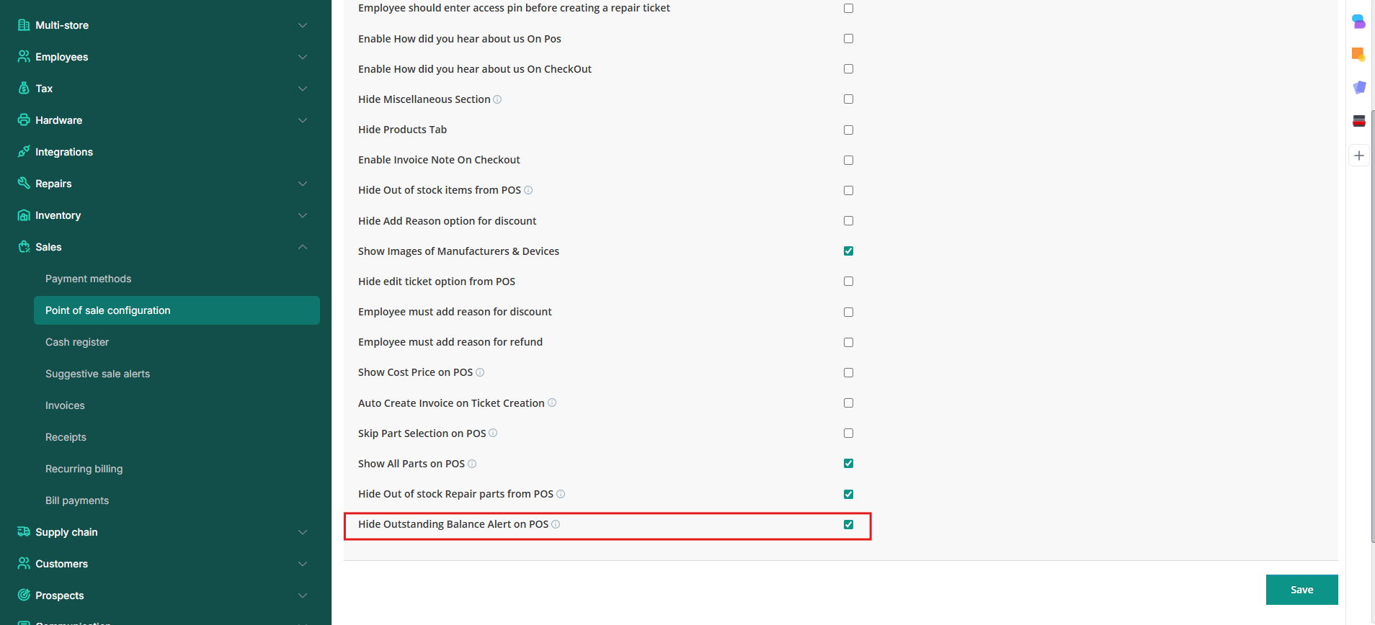Expand the Hardware section chevron
This screenshot has width=1375, height=625.
coord(303,120)
